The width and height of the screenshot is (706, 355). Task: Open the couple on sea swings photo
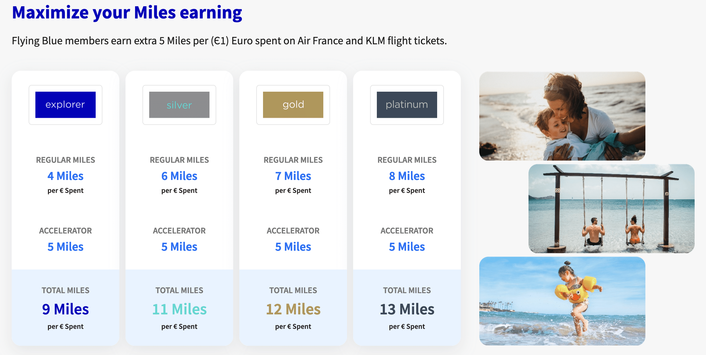point(611,208)
